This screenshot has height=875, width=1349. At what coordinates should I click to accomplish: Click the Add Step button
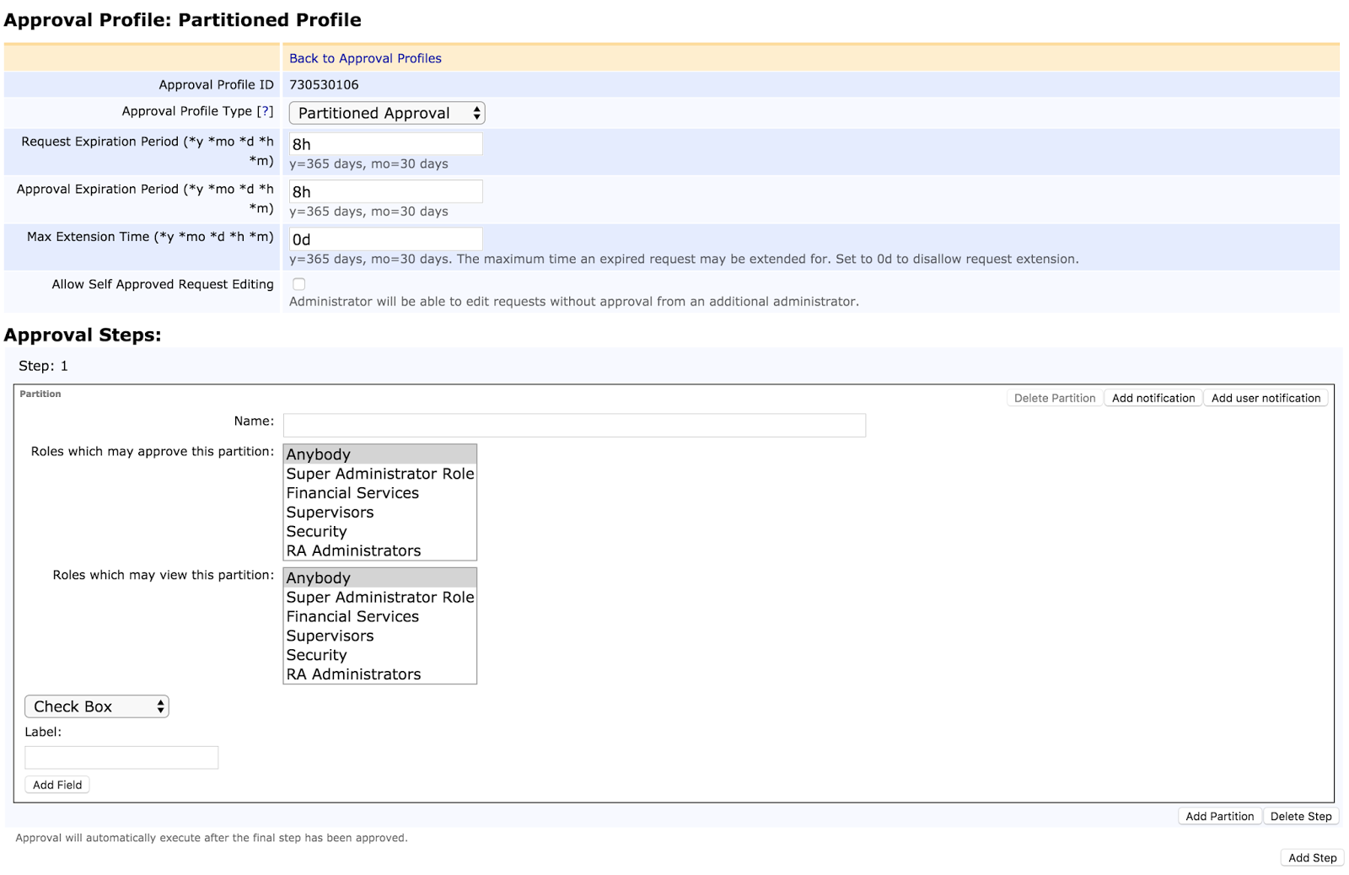coord(1312,857)
